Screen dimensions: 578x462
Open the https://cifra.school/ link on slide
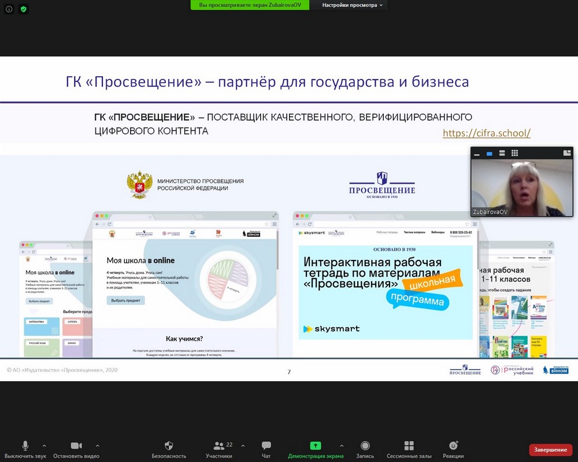coord(487,133)
